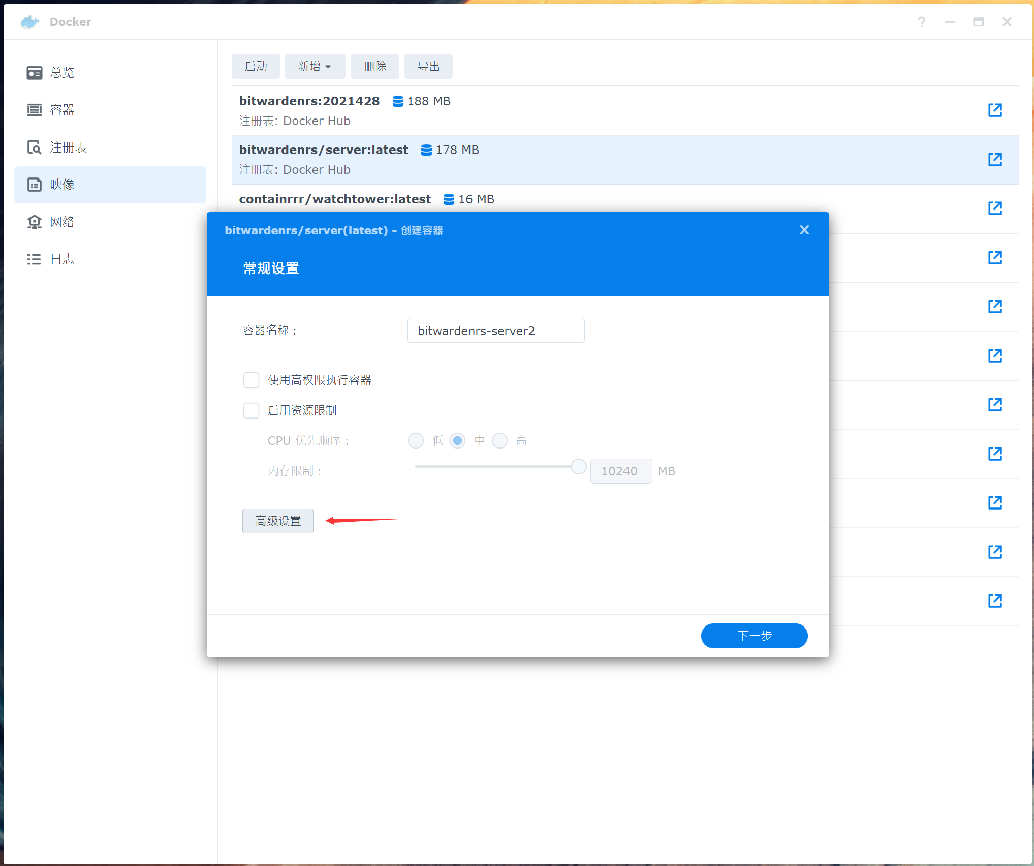
Task: Go to 容器 in the sidebar
Action: tap(110, 110)
